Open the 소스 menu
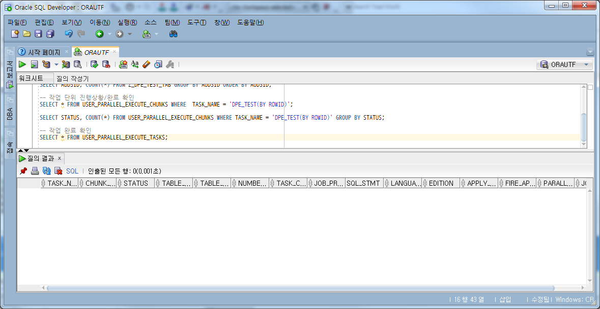Image resolution: width=600 pixels, height=309 pixels. pyautogui.click(x=151, y=22)
